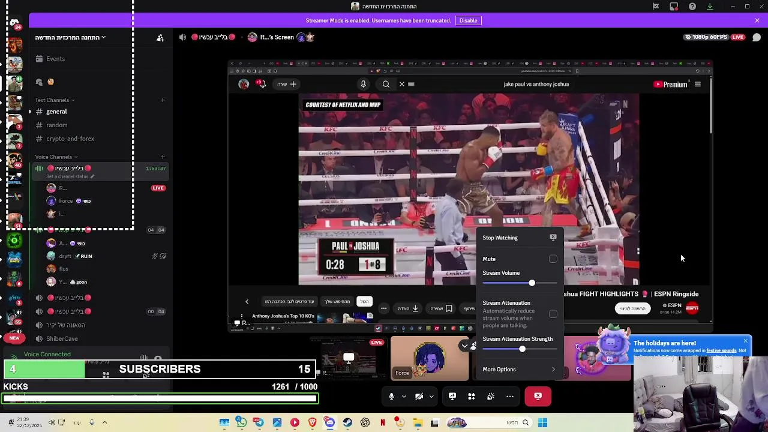
Task: Open the Discord taskbar icon
Action: [x=329, y=423]
